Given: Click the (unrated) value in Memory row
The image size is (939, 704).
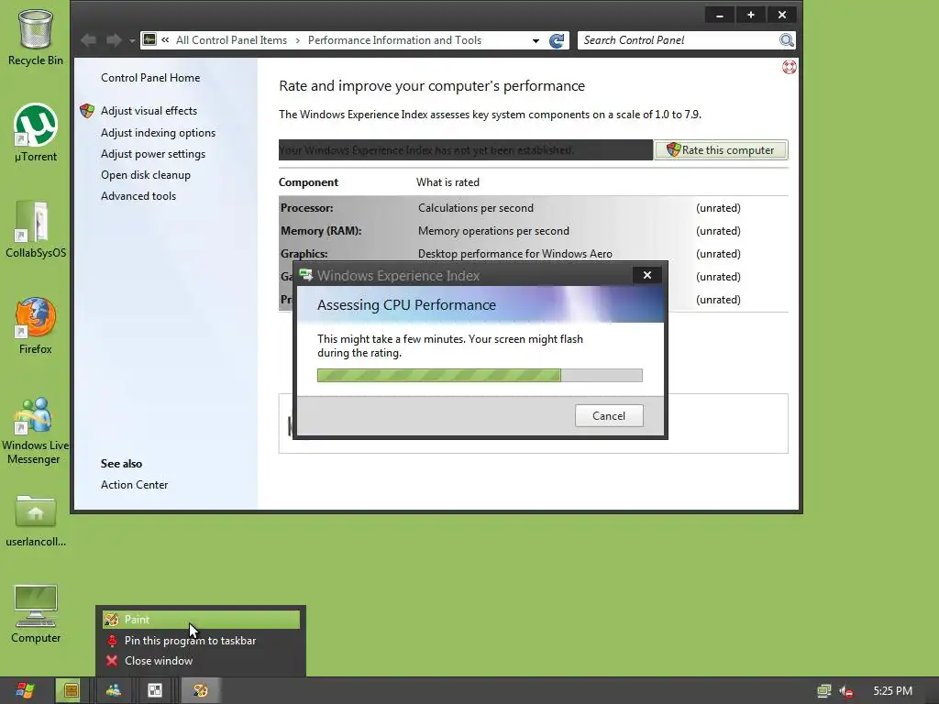Looking at the screenshot, I should click(718, 231).
